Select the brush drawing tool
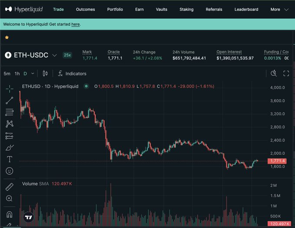Screen dimensions: 295x228 10,148
